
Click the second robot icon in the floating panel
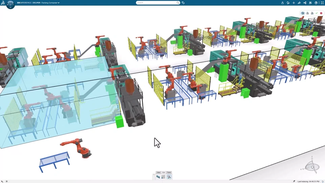[x=312, y=13]
